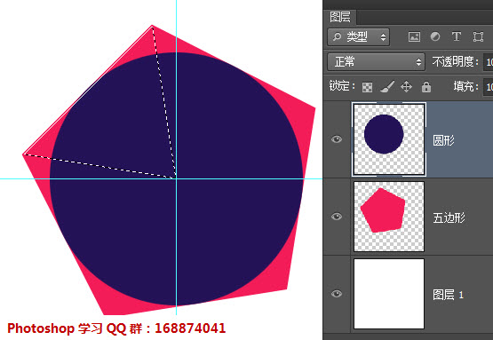
Task: Click the lock all padlock icon
Action: [426, 87]
